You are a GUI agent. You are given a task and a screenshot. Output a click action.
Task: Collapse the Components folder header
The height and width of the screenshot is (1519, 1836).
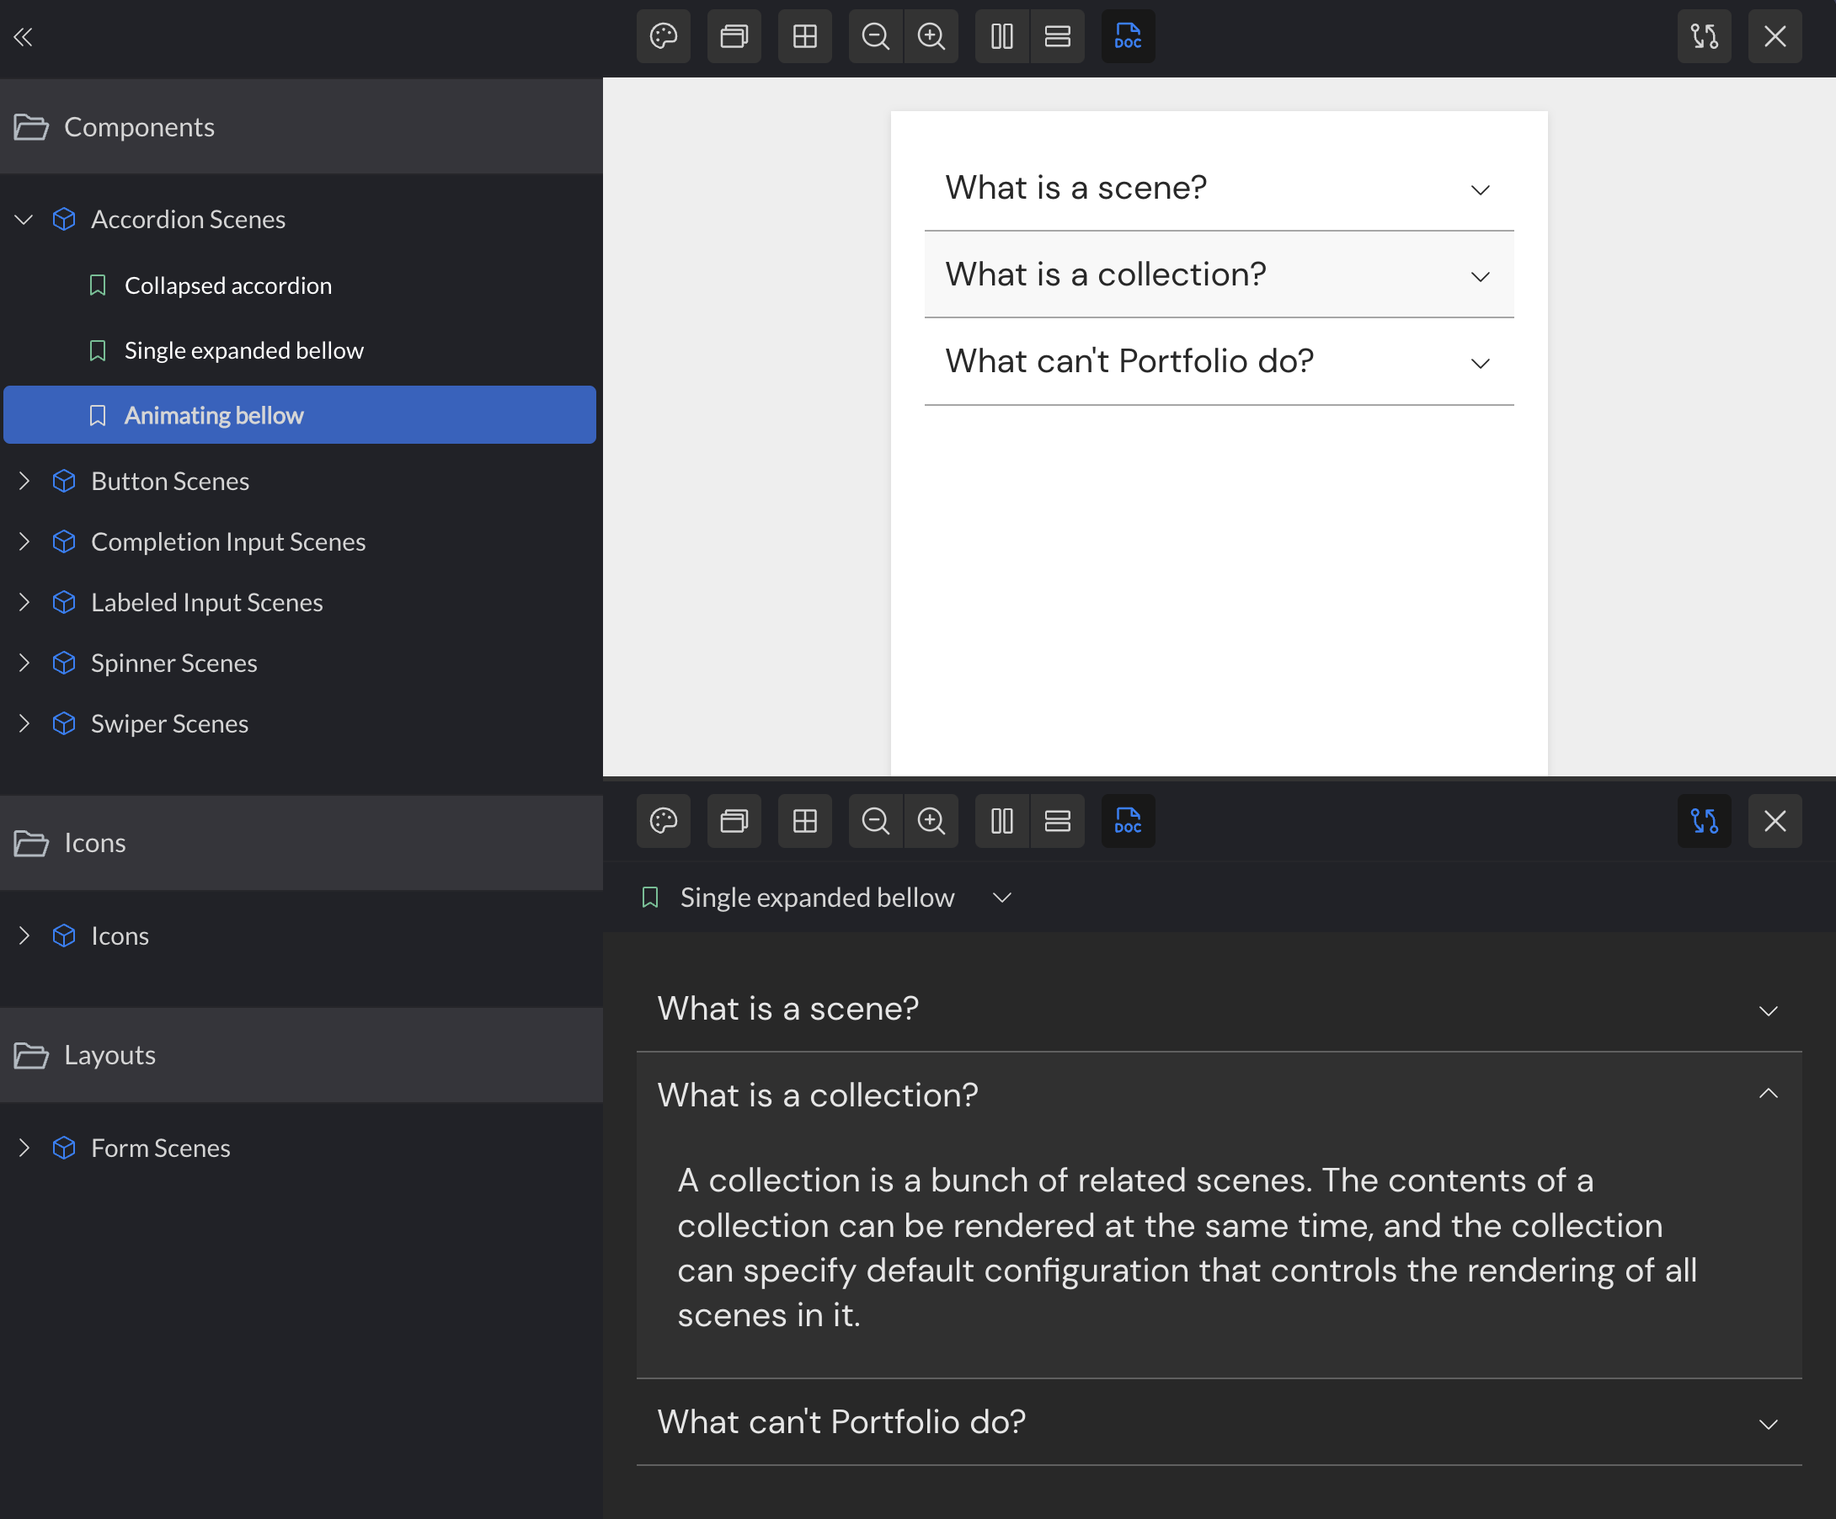139,128
